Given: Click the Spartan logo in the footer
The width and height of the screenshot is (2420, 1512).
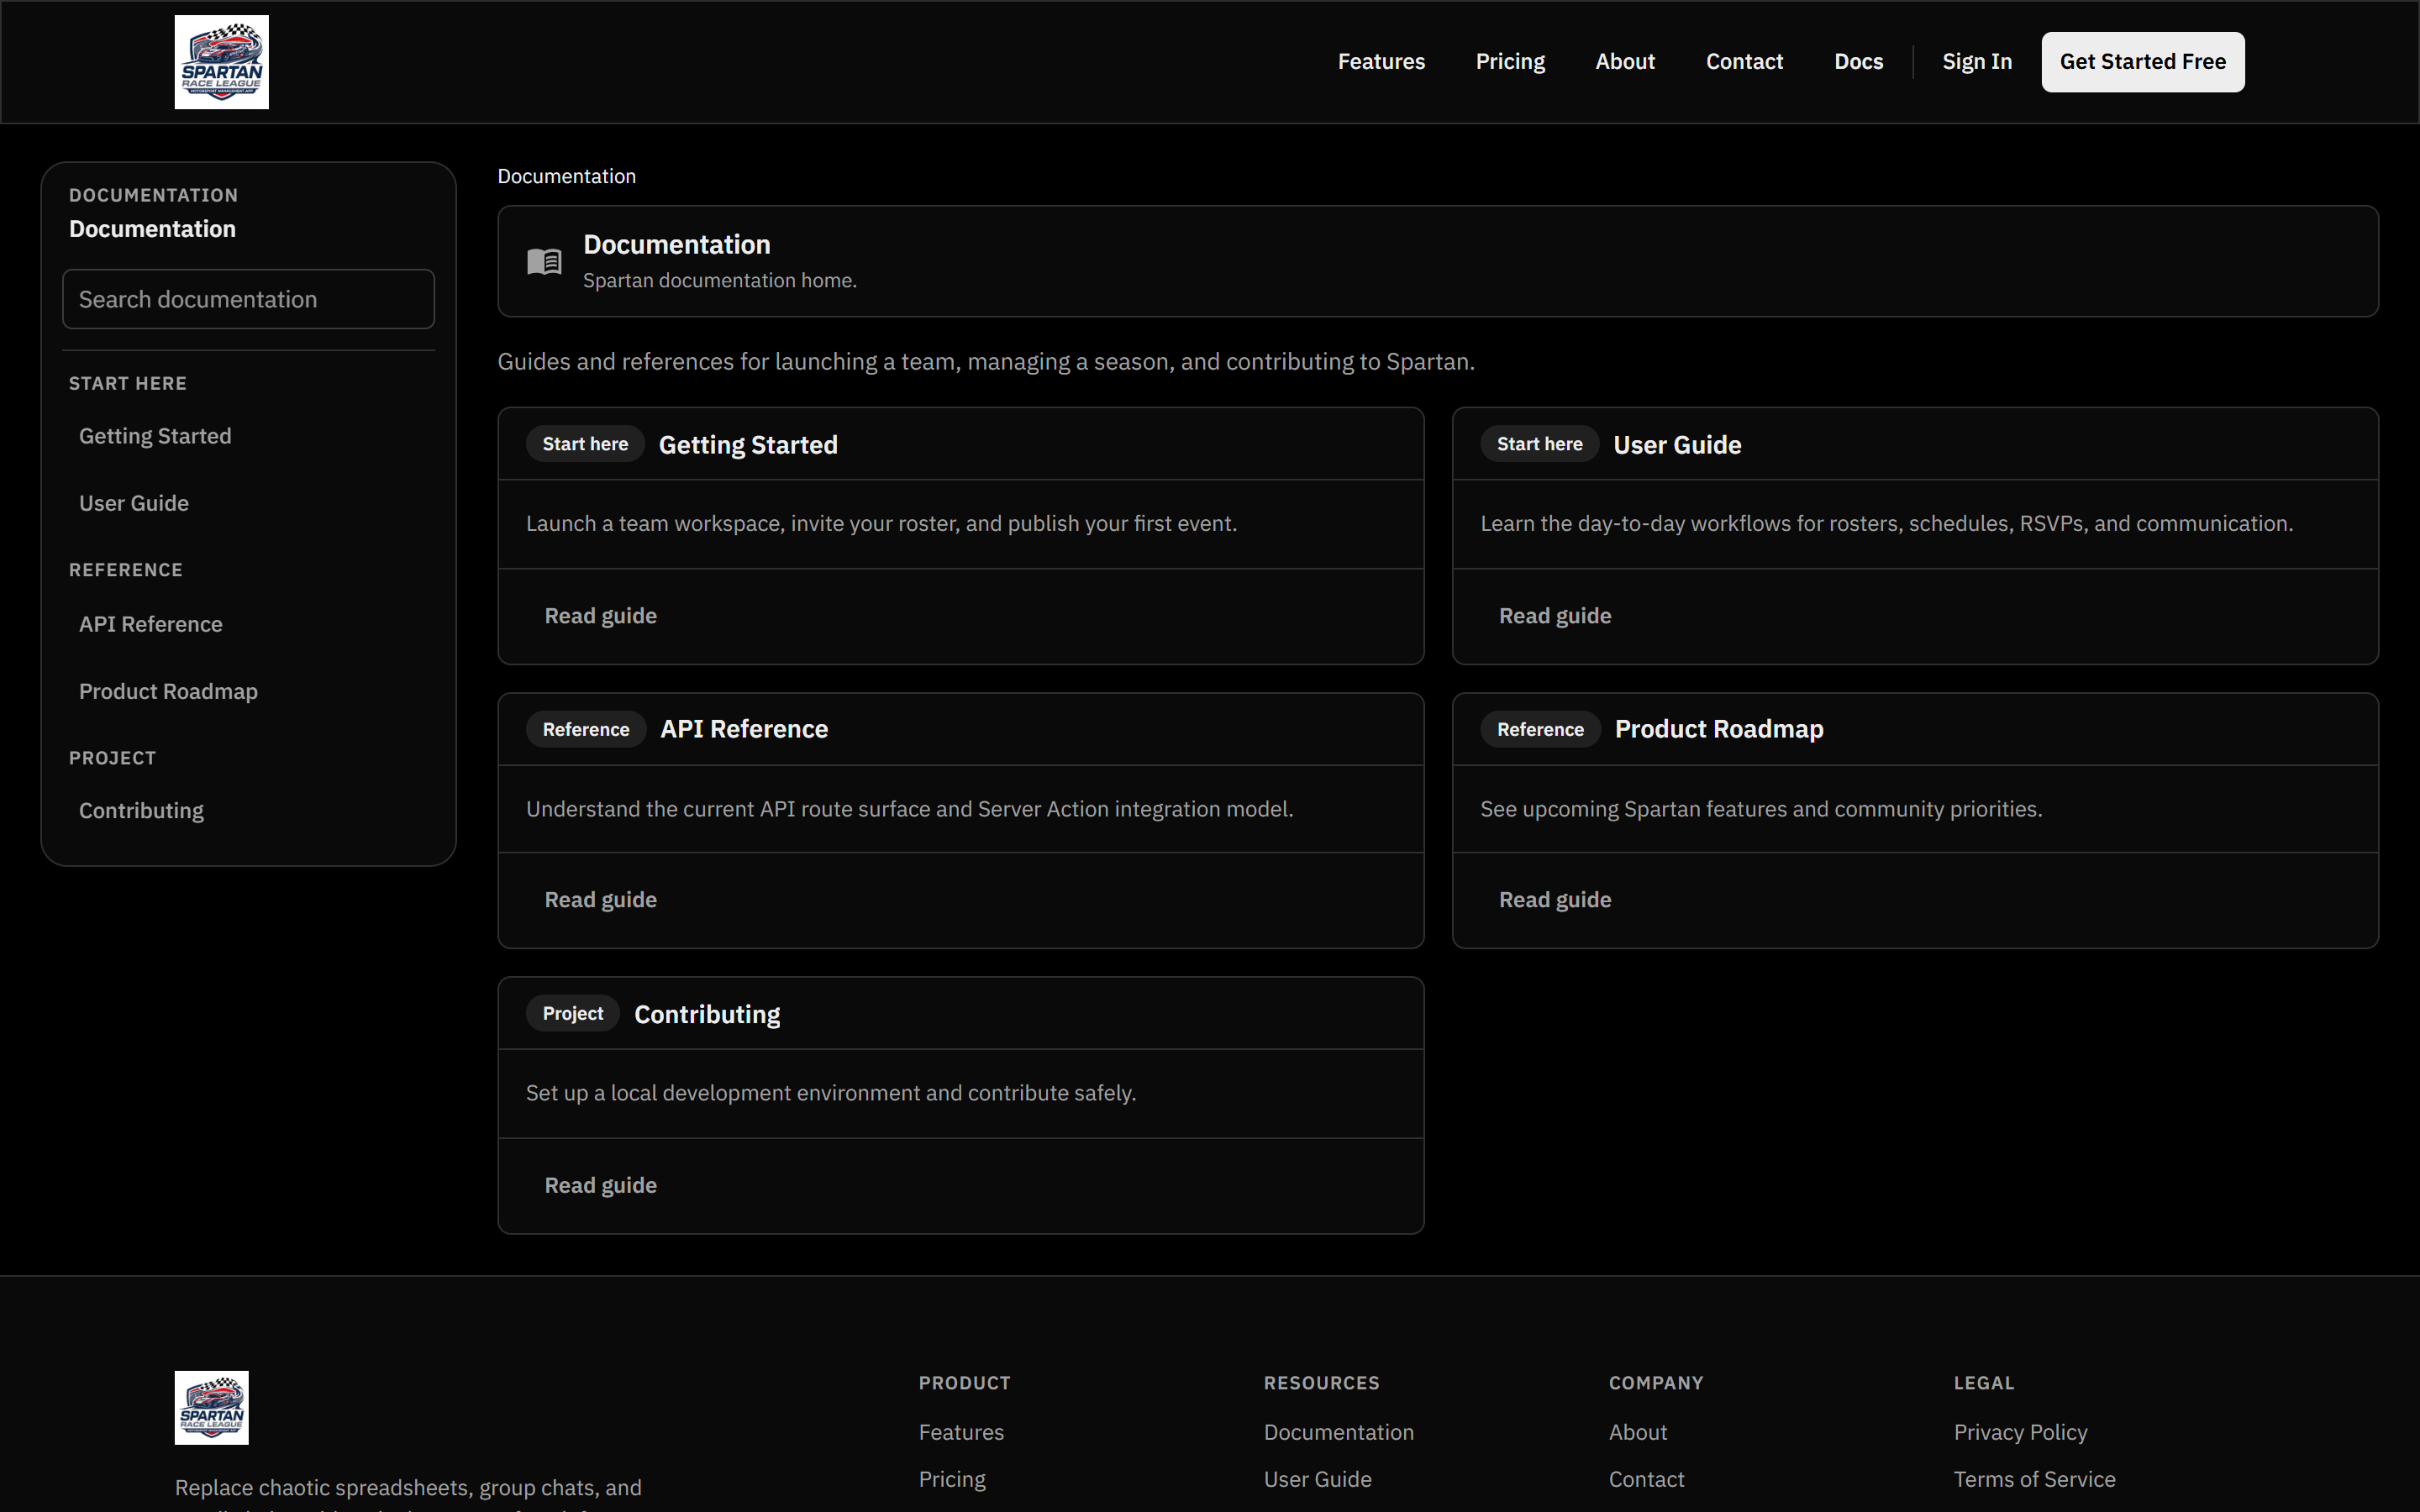Looking at the screenshot, I should 211,1407.
